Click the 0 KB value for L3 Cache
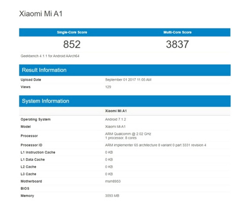 (109, 174)
